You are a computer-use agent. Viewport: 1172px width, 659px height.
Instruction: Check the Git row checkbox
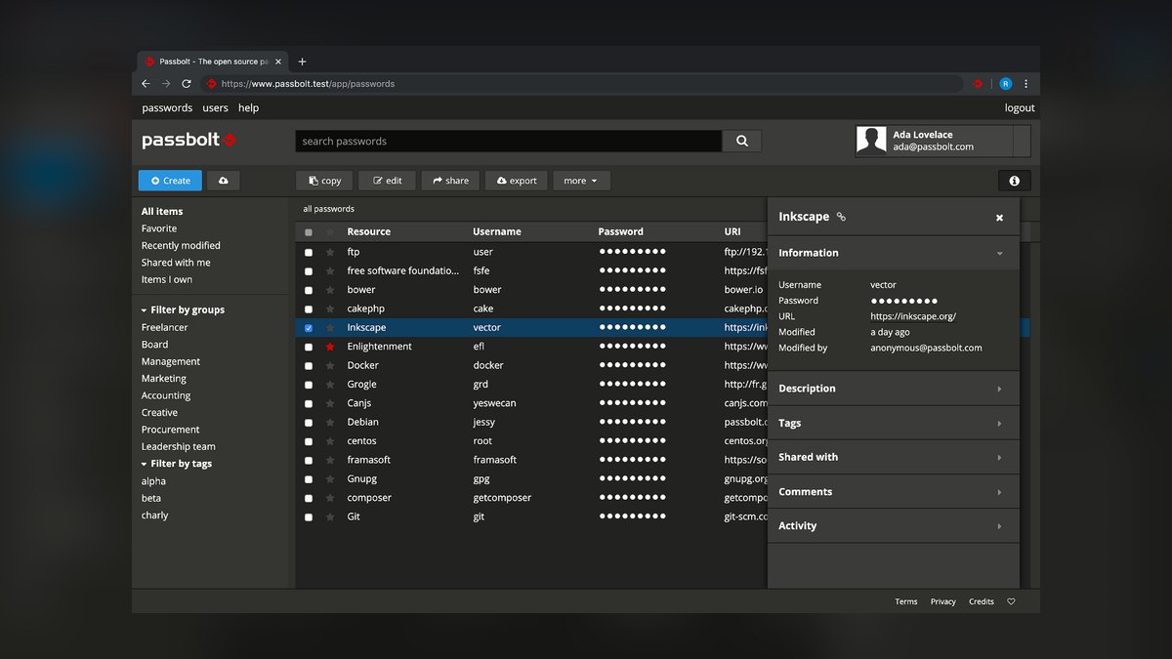309,516
